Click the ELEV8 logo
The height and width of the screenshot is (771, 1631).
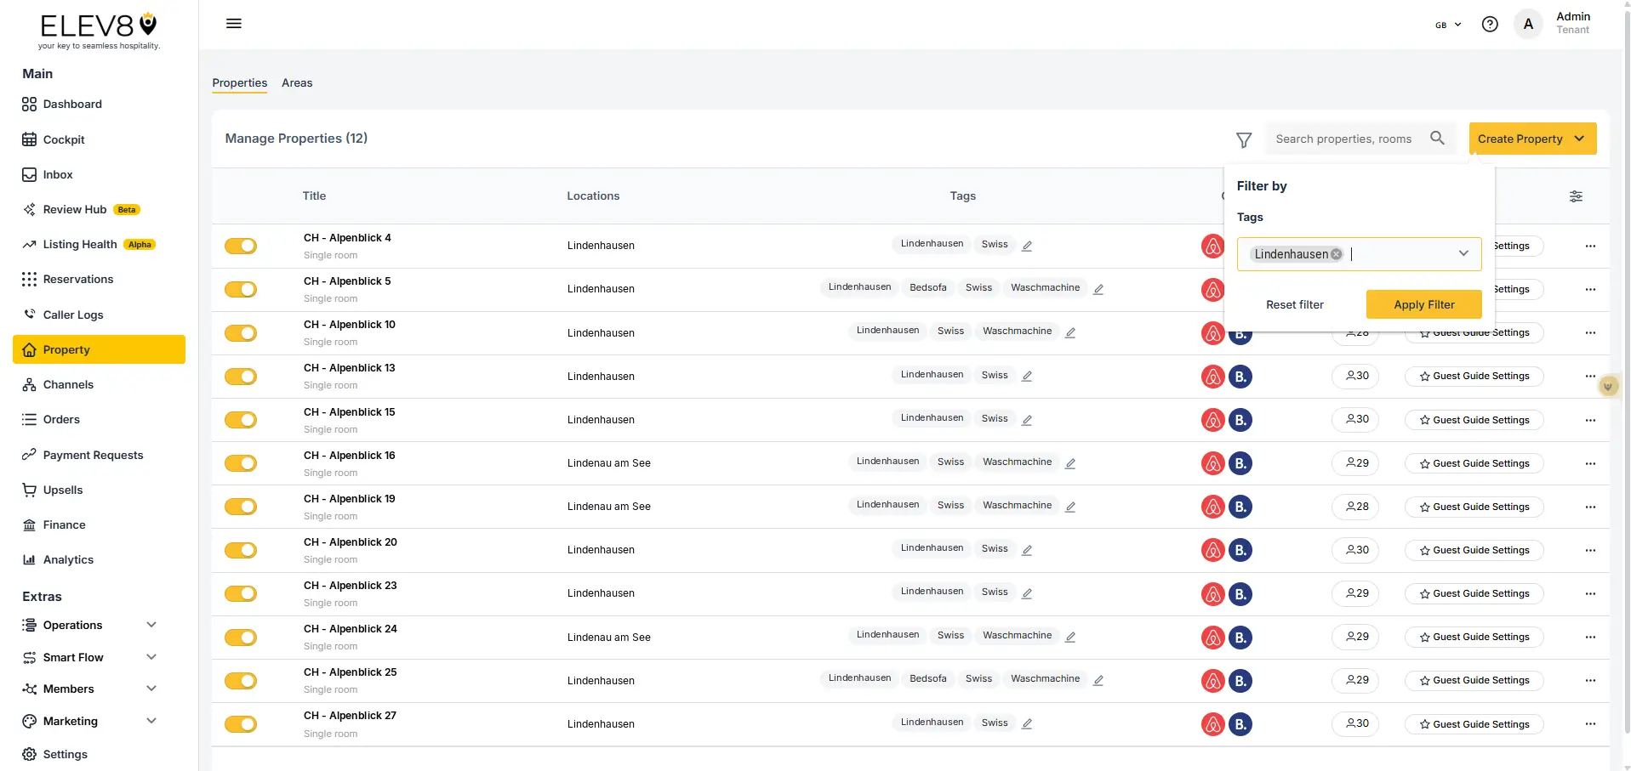99,31
